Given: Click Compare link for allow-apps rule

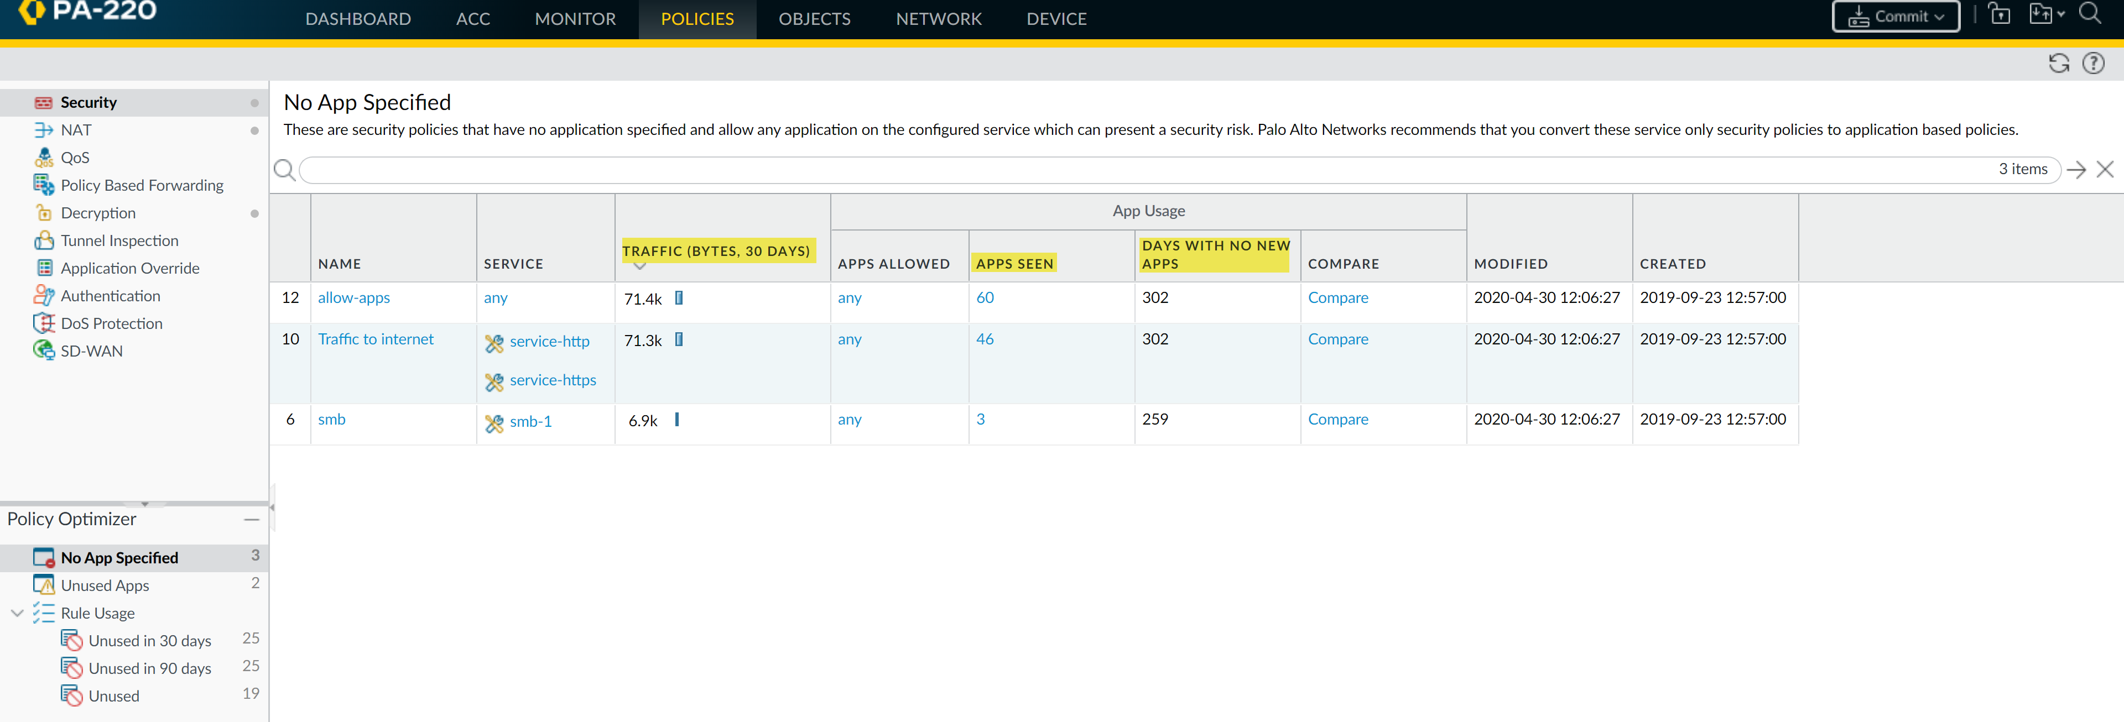Looking at the screenshot, I should coord(1337,297).
